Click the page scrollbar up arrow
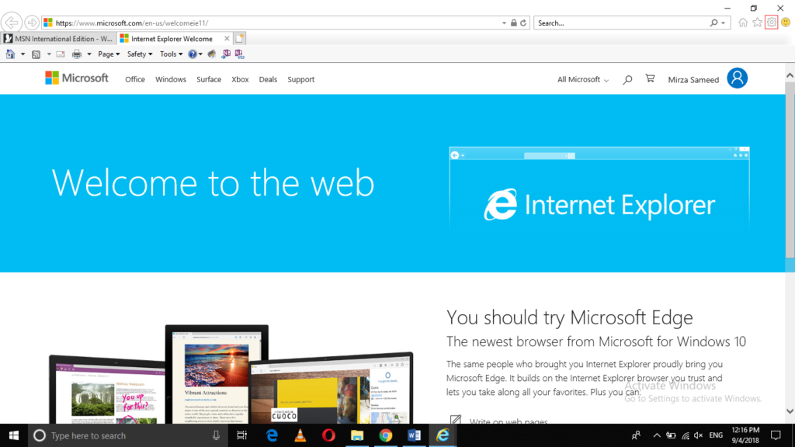Image resolution: width=795 pixels, height=447 pixels. click(790, 75)
